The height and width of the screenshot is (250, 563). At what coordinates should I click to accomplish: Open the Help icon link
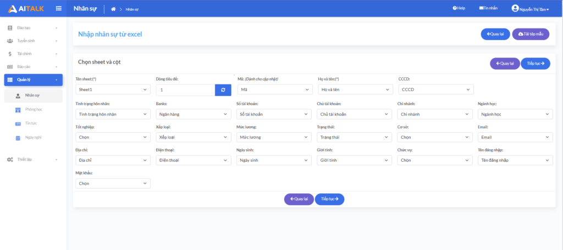pos(459,8)
